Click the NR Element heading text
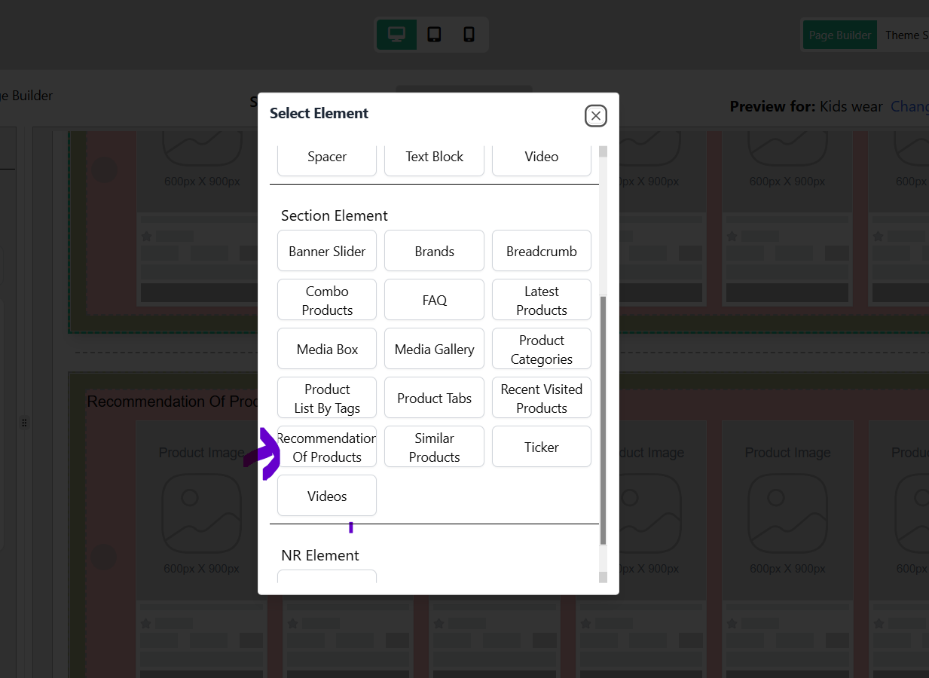929x678 pixels. [320, 555]
